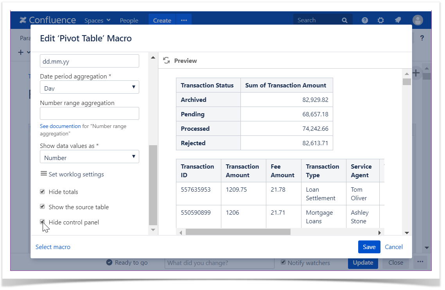445x290 pixels.
Task: Toggle the Hide control panel checkbox
Action: tap(43, 222)
